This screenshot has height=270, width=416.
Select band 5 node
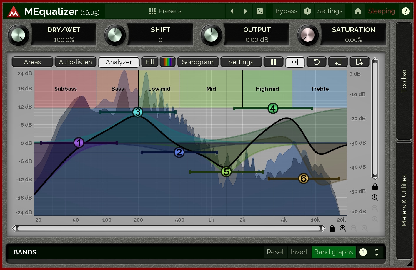pyautogui.click(x=226, y=172)
